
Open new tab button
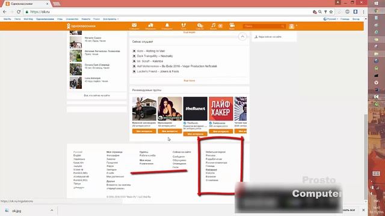[57, 4]
